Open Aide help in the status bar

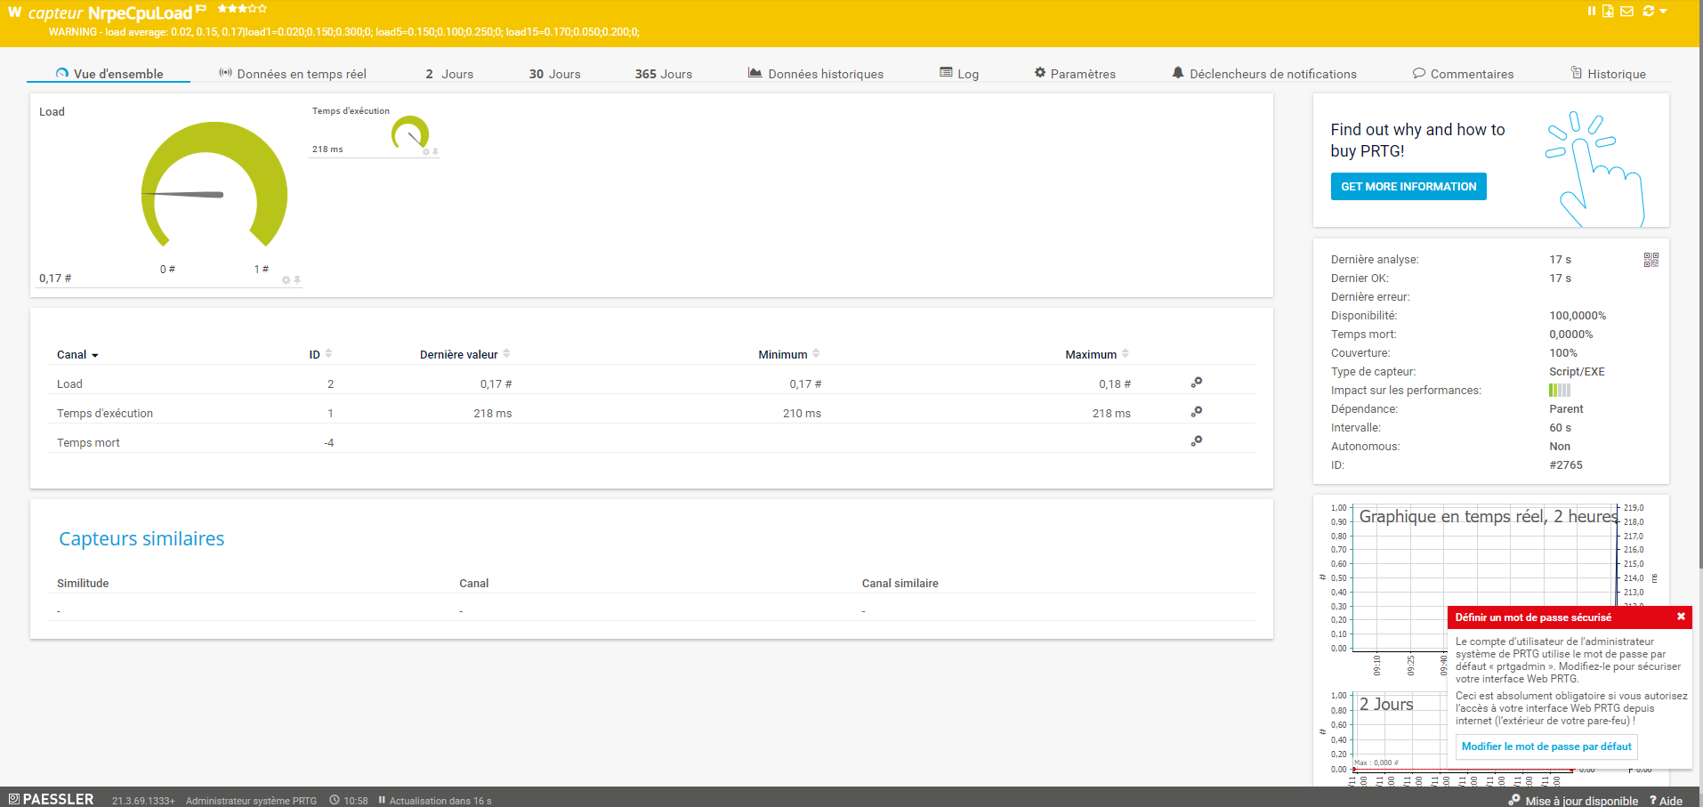1669,800
